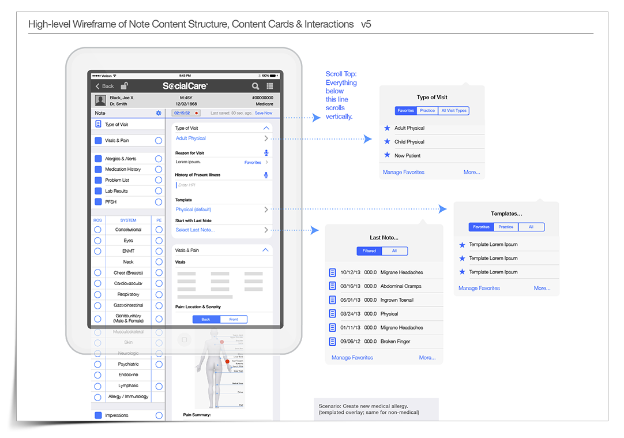Select PE circle for Eyes
The image size is (624, 438).
[159, 241]
